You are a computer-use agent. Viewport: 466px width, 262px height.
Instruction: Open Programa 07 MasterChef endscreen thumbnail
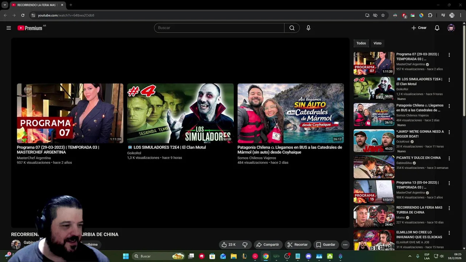70,113
